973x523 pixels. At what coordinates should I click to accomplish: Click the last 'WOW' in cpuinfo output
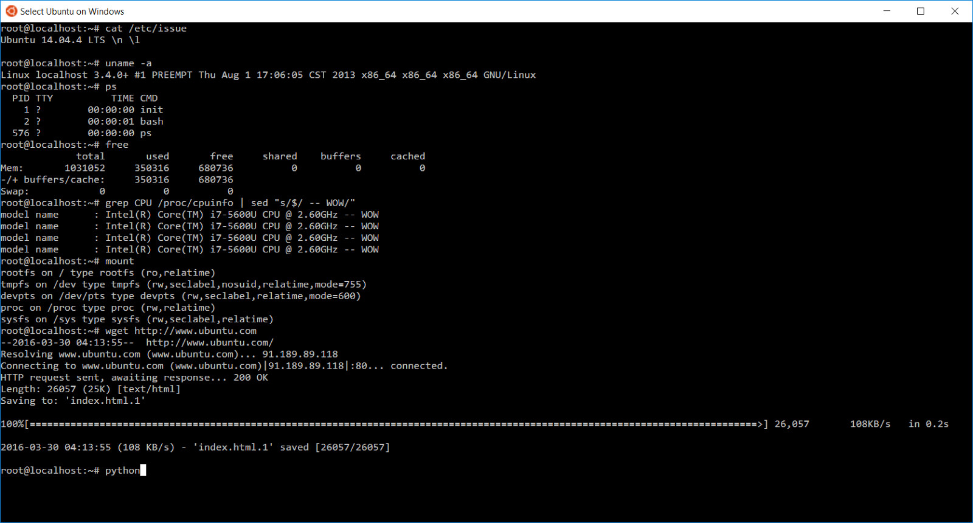(370, 250)
